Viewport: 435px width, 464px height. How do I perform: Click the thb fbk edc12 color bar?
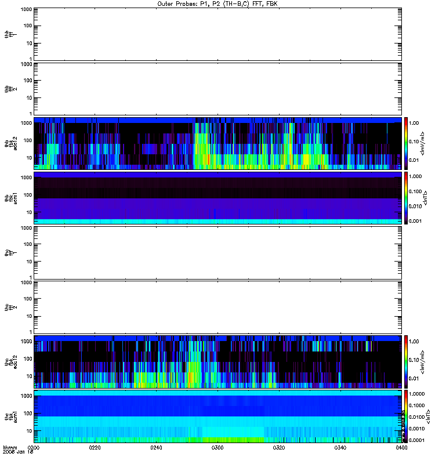(x=406, y=143)
